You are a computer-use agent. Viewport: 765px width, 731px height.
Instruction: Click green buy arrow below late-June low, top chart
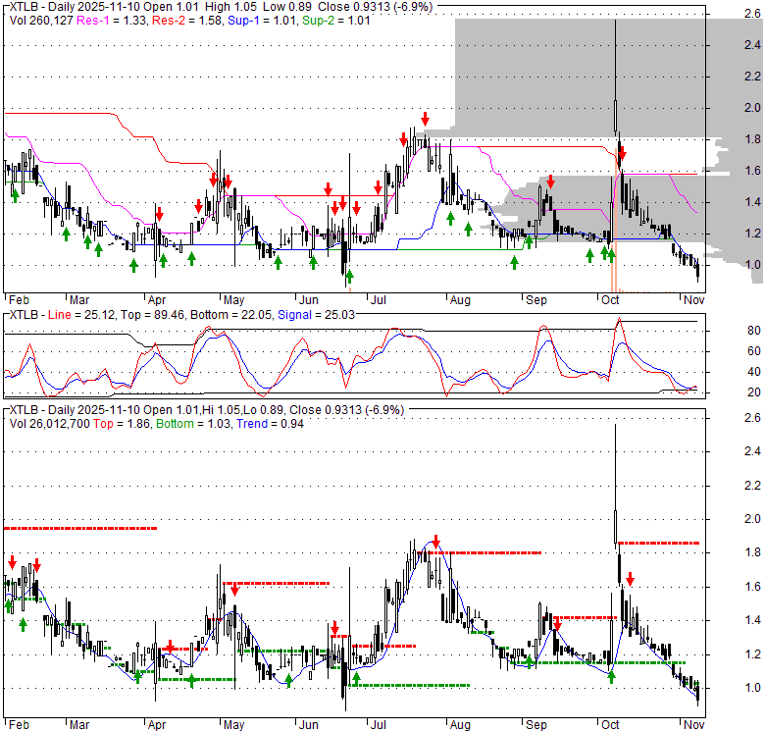(349, 277)
